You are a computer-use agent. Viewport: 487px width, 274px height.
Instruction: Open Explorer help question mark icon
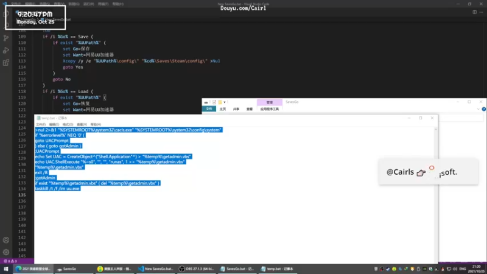pos(483,109)
